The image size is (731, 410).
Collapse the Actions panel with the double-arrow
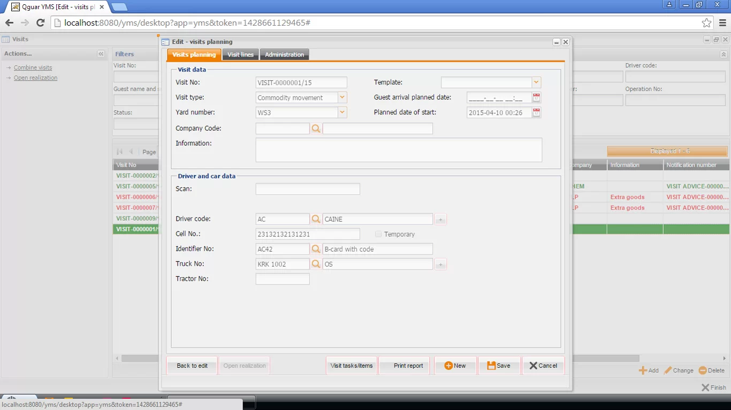pyautogui.click(x=101, y=53)
